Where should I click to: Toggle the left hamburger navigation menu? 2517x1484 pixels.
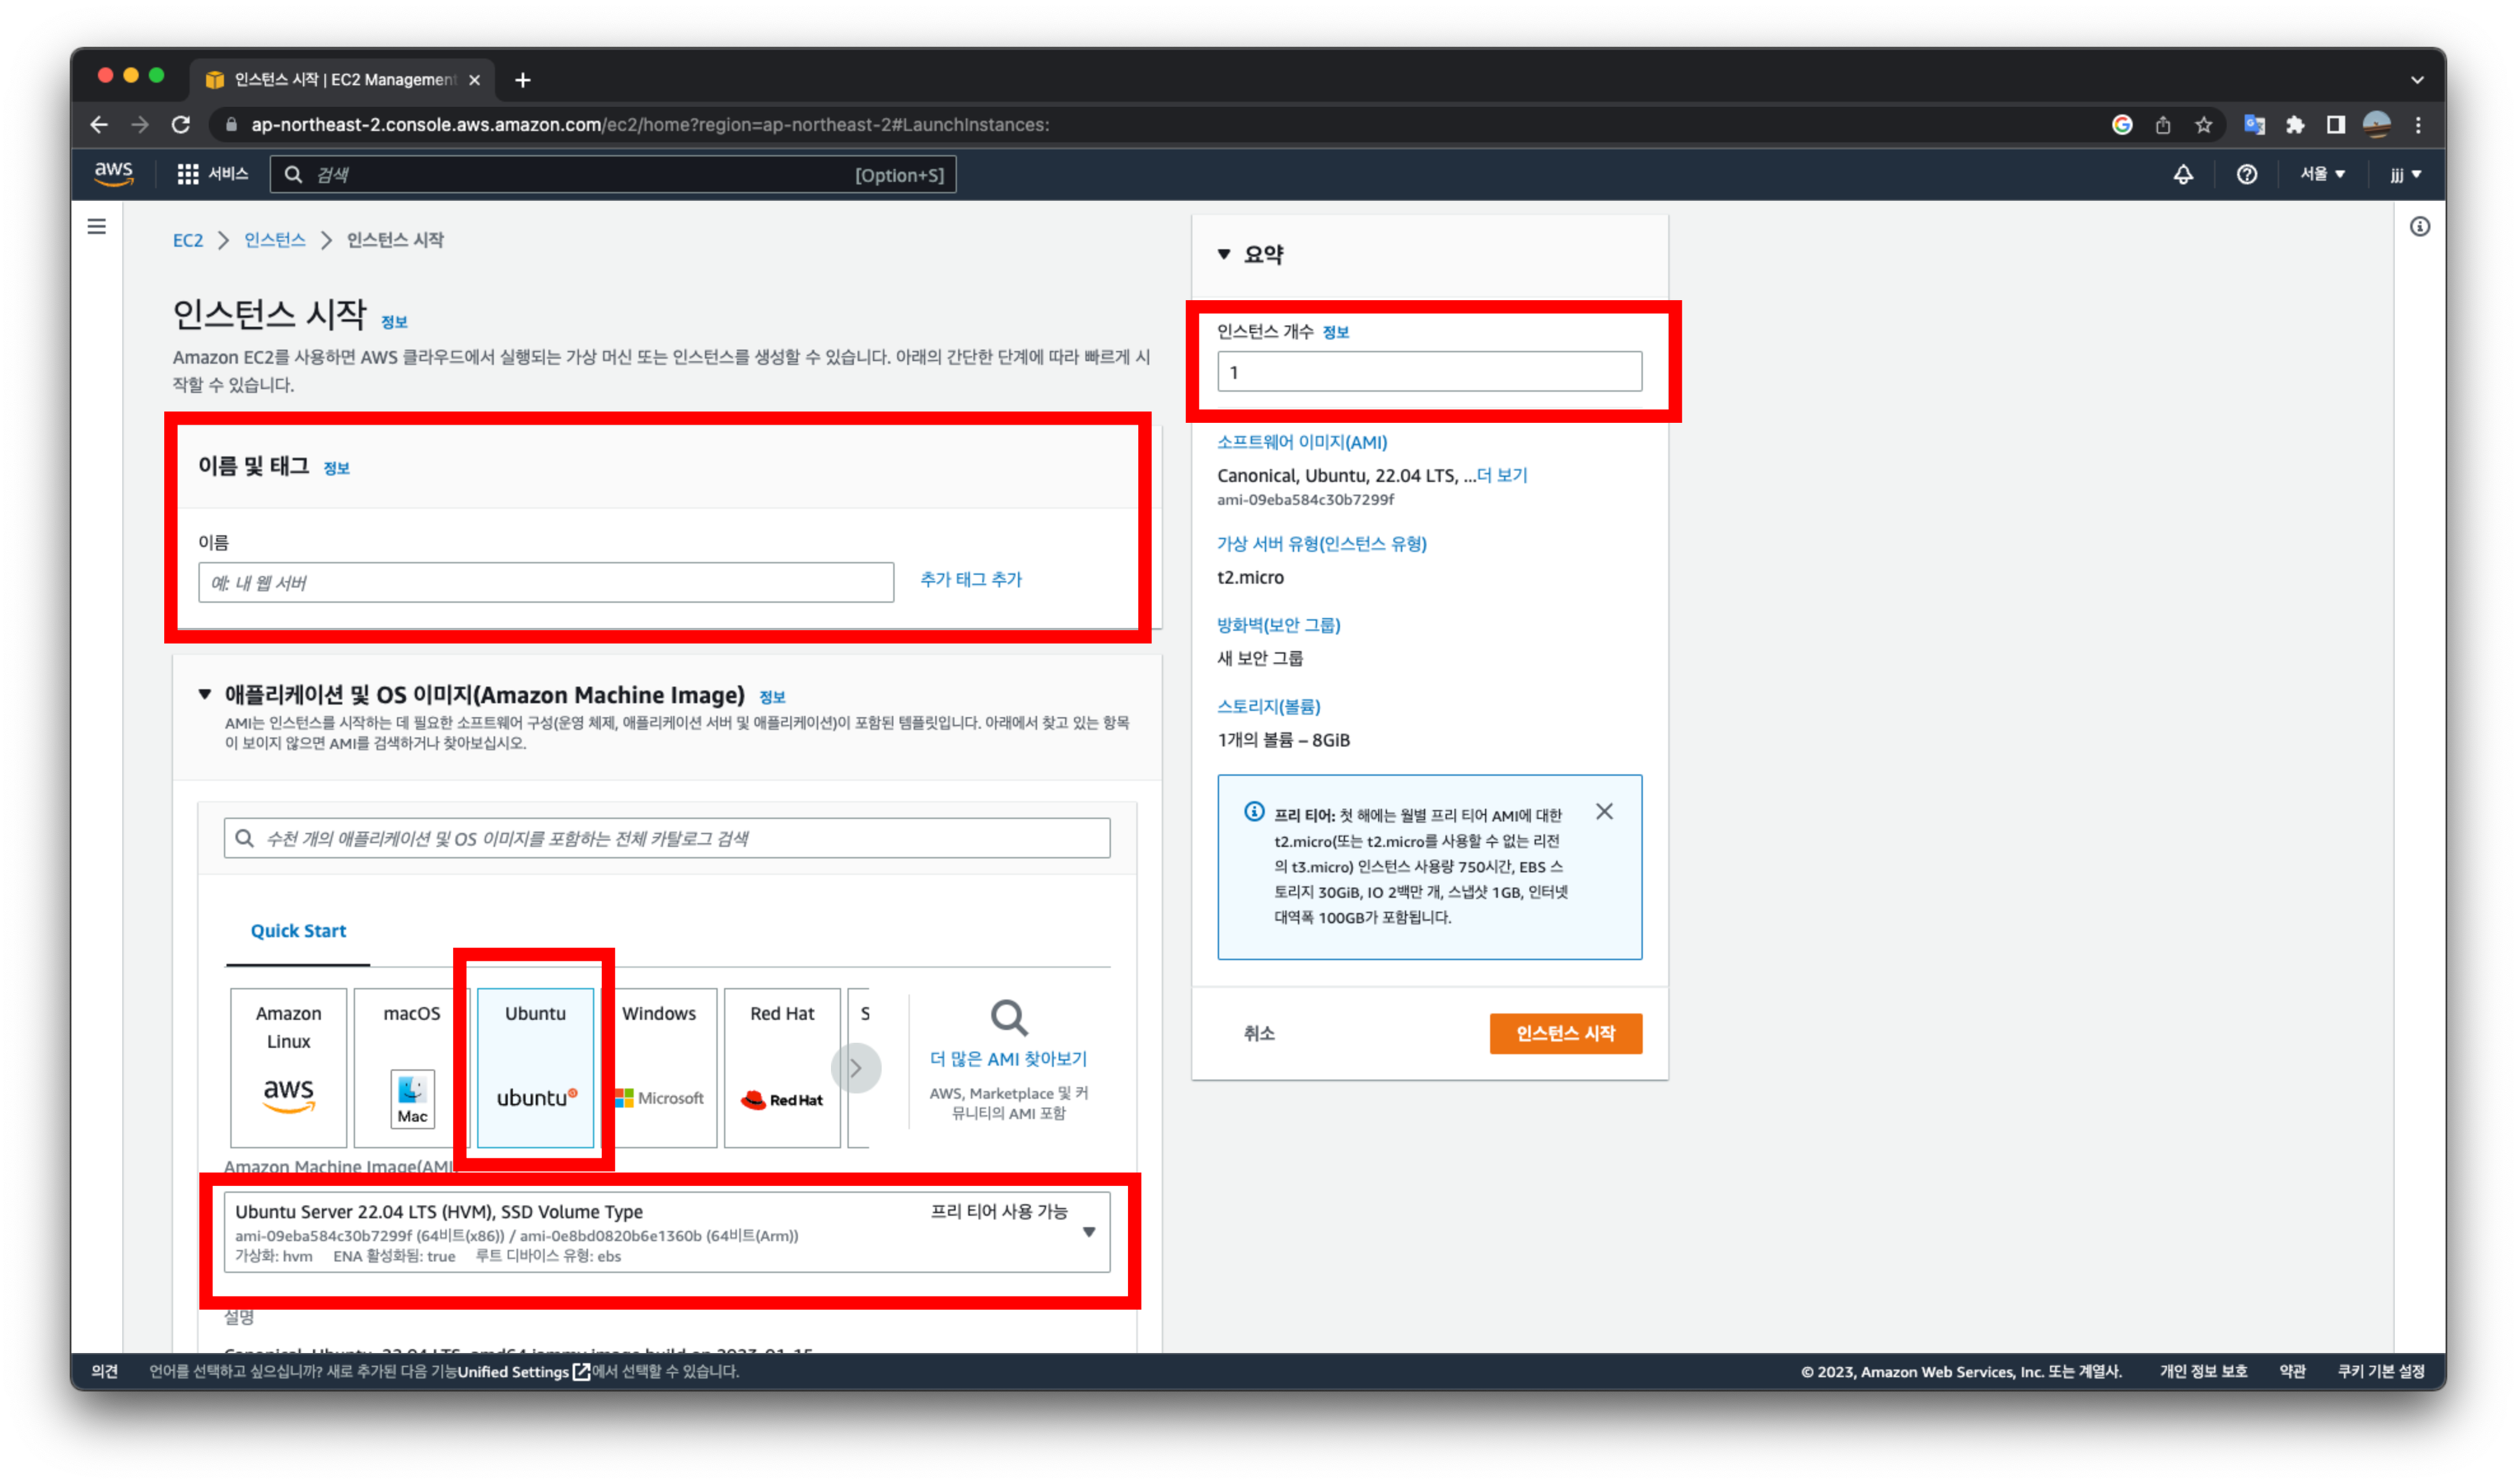click(97, 227)
